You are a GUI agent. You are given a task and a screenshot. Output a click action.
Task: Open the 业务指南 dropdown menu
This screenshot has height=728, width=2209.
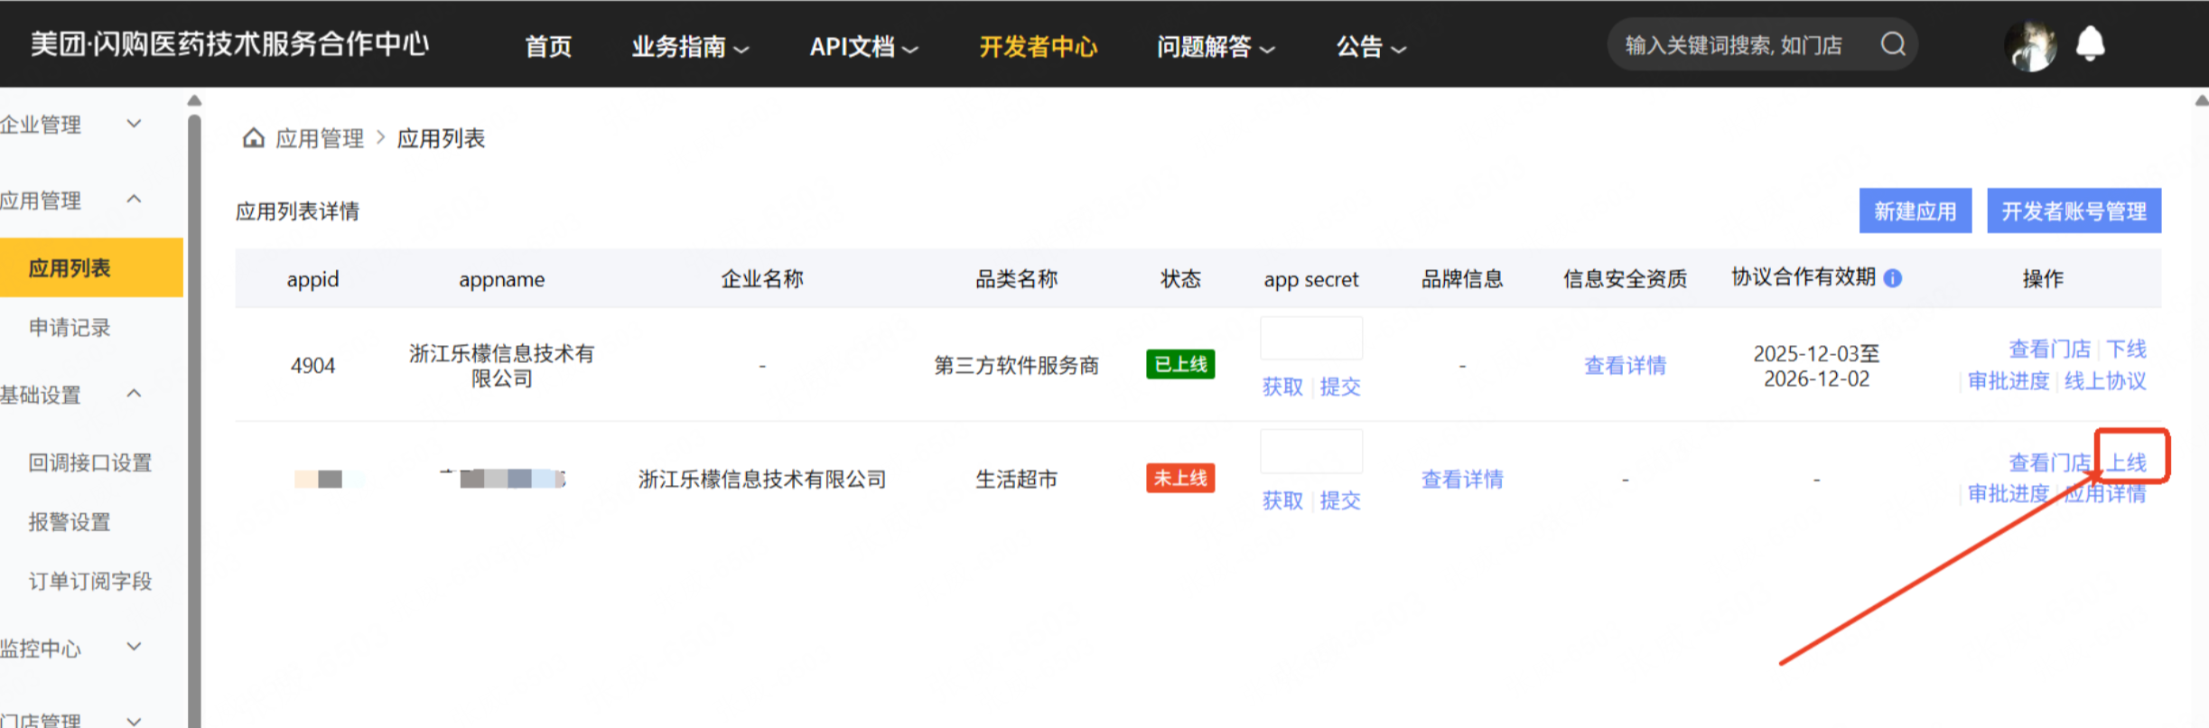tap(690, 46)
